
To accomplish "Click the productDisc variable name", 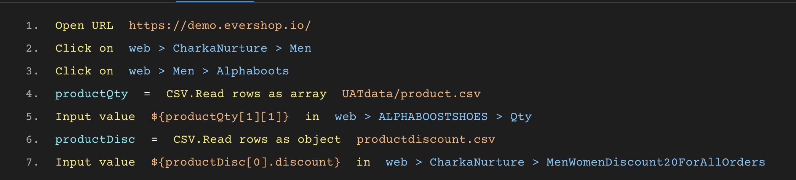I will 95,139.
